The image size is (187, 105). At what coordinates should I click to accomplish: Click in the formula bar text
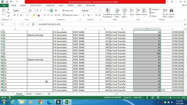(49, 24)
